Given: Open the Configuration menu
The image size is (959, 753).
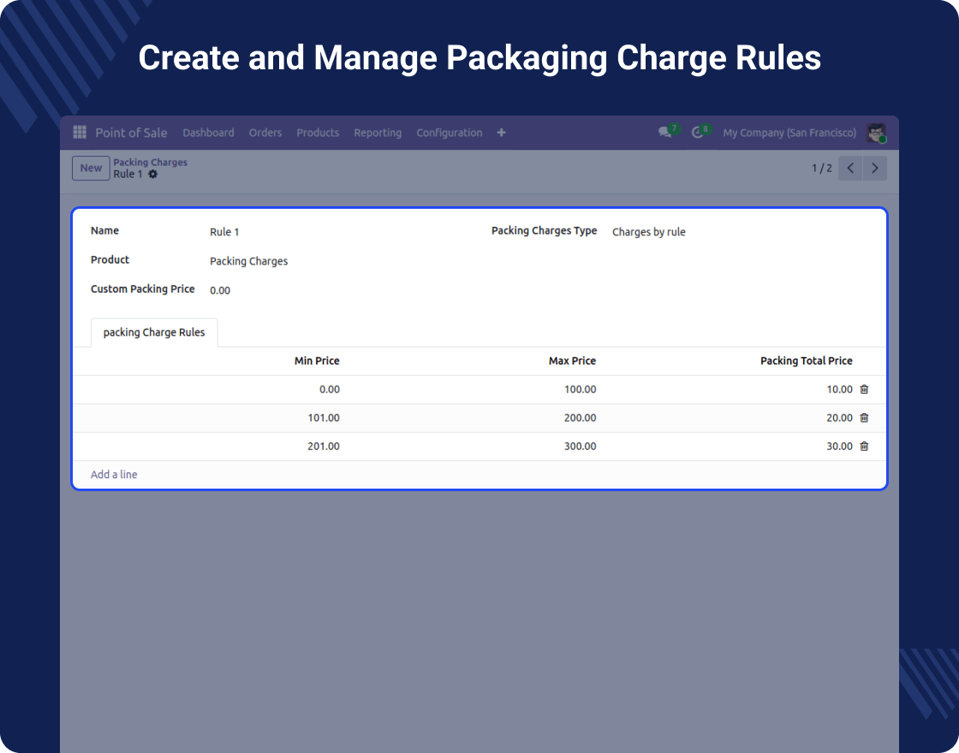Looking at the screenshot, I should click(x=449, y=133).
